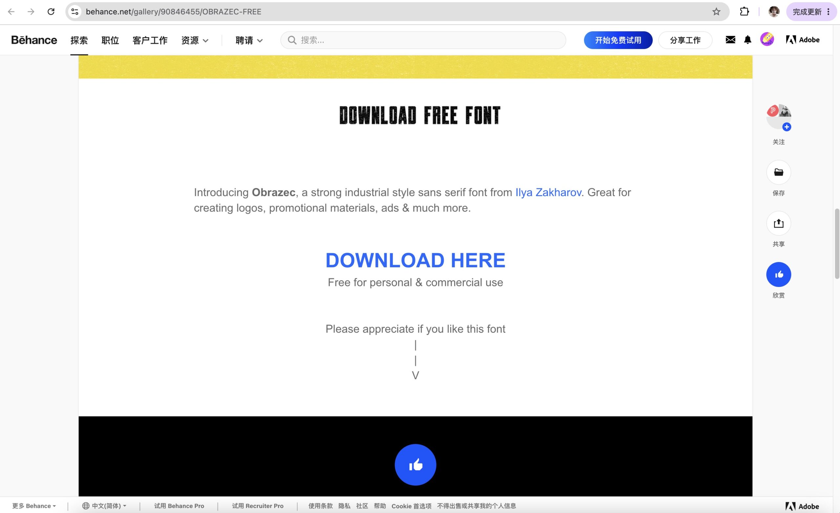Click 开始免费试用 button
The width and height of the screenshot is (840, 513).
coord(618,40)
